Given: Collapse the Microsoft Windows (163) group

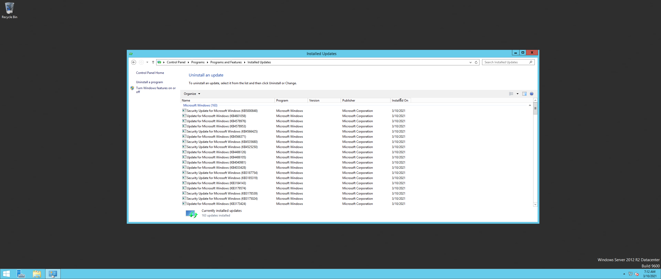Looking at the screenshot, I should coord(530,105).
